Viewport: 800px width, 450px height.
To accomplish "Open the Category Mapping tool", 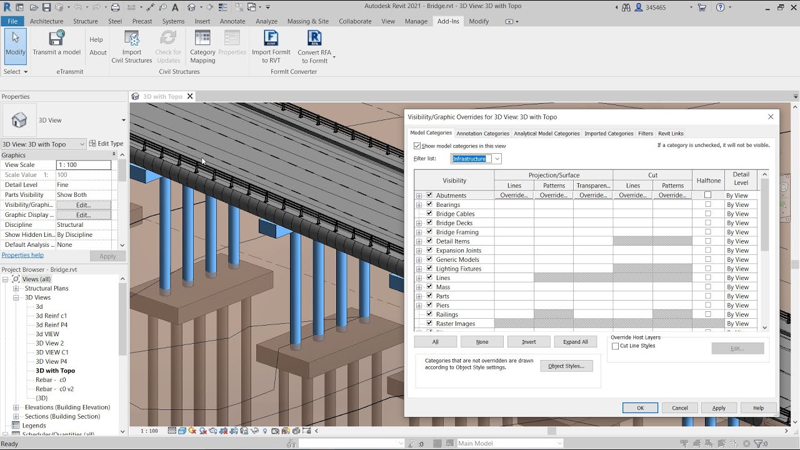I will click(202, 39).
